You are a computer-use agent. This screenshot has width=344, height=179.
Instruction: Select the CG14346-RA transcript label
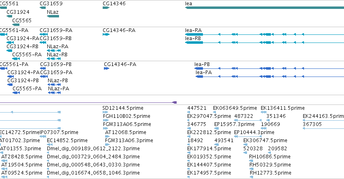119,30
